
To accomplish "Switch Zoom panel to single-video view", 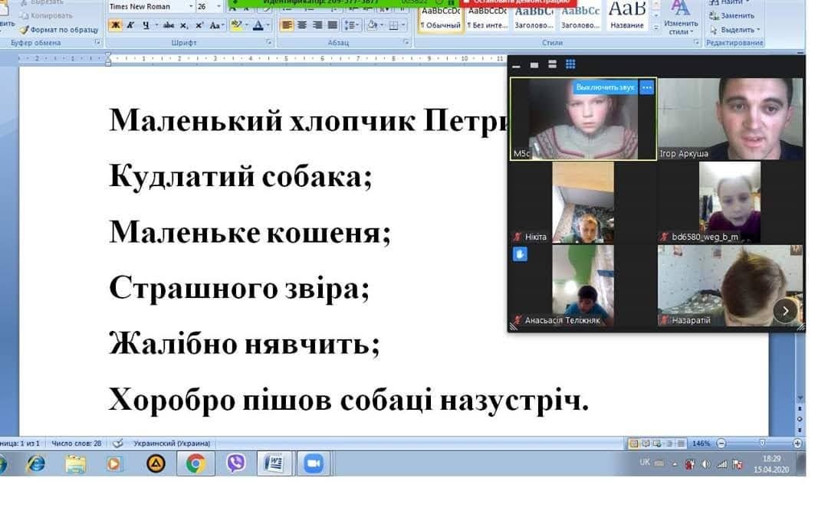I will pos(534,65).
